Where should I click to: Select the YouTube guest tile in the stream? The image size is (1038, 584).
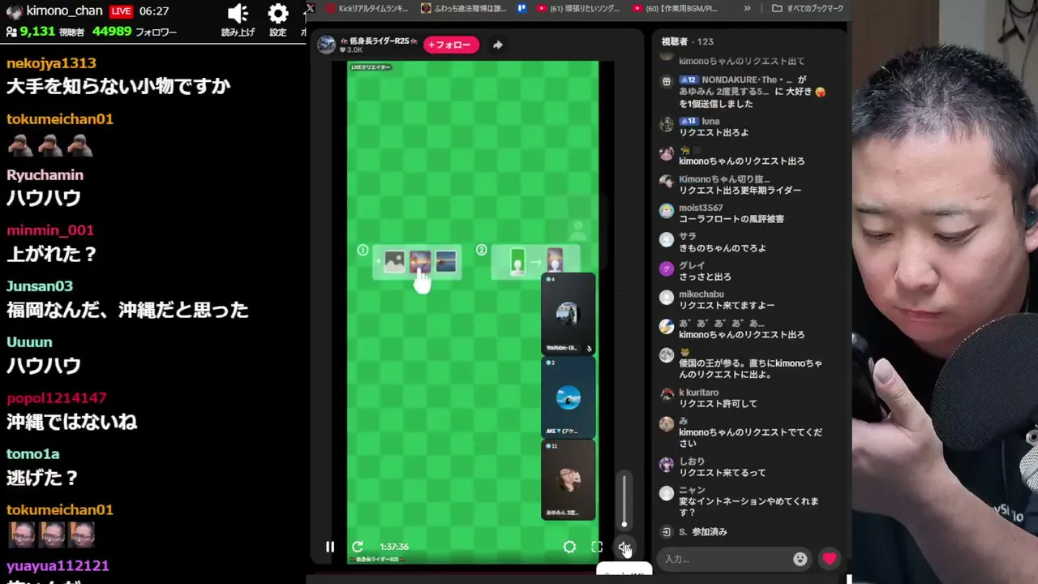click(x=568, y=314)
